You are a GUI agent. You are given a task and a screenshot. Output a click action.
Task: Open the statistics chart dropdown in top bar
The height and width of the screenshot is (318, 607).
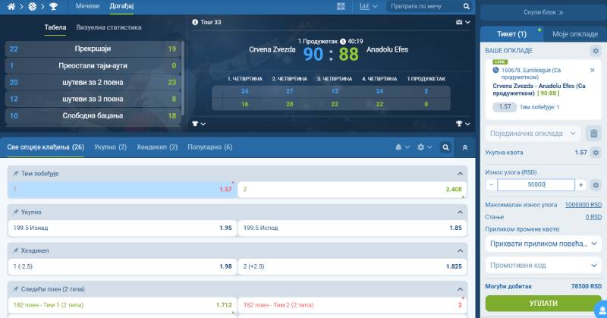(x=368, y=6)
